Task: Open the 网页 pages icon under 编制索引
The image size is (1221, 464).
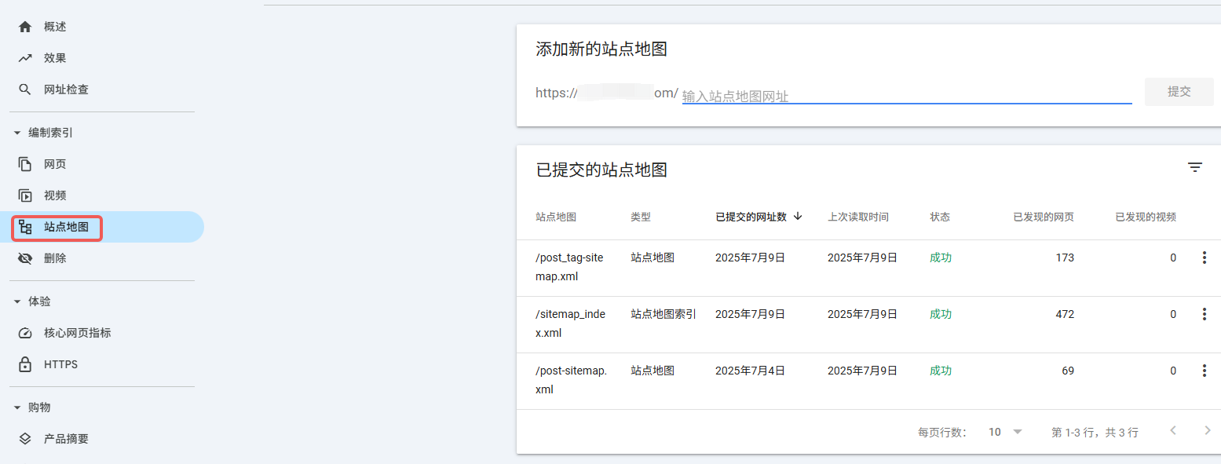Action: [24, 163]
